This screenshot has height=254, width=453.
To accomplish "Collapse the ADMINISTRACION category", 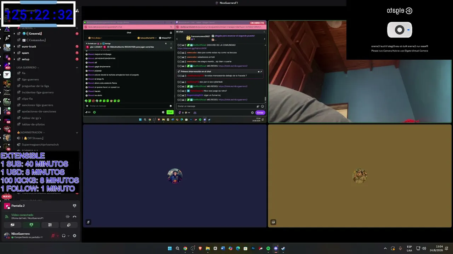I will pyautogui.click(x=30, y=132).
